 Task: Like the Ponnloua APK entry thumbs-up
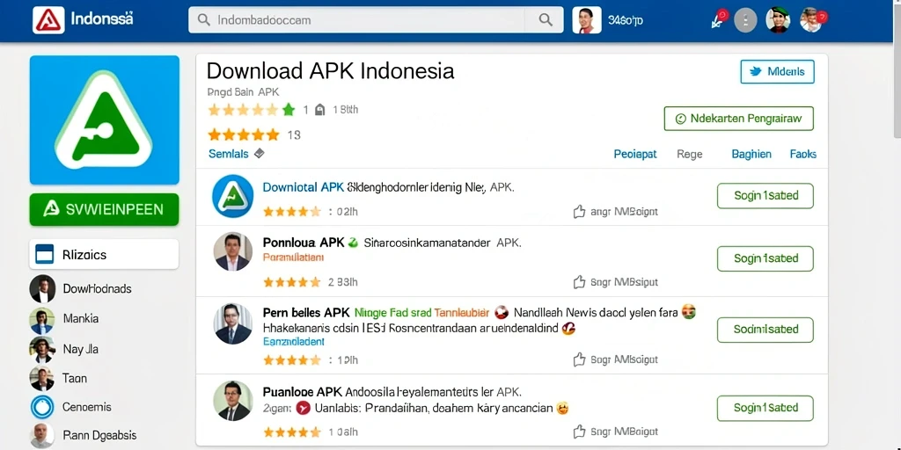pyautogui.click(x=579, y=282)
